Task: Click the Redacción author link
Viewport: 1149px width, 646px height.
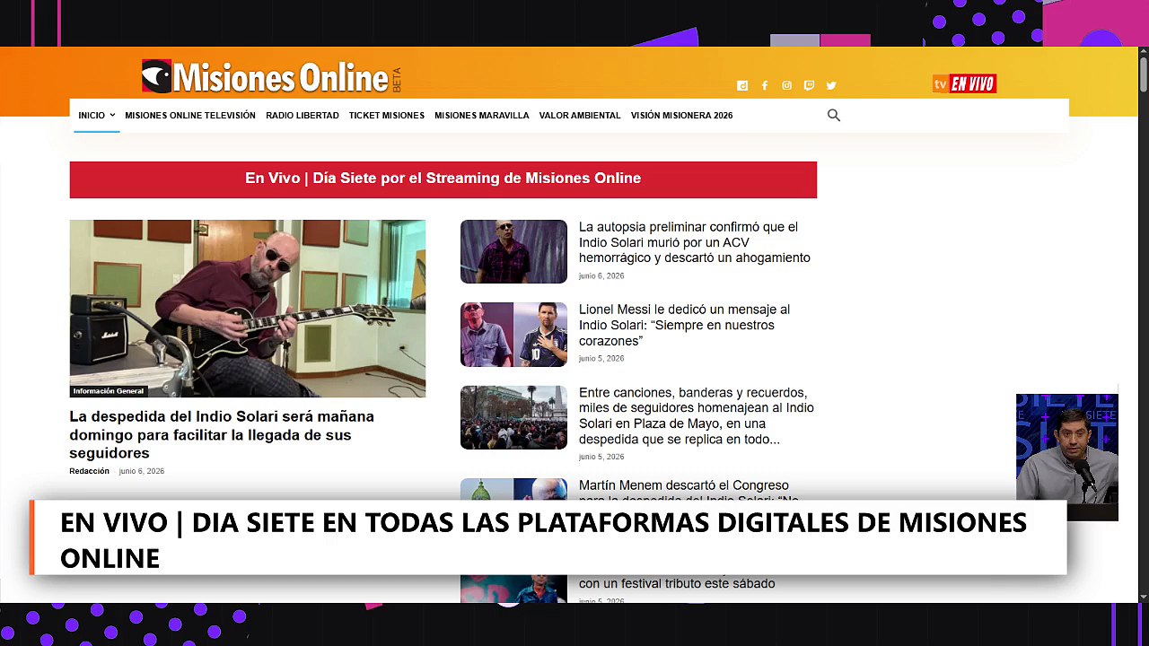Action: pyautogui.click(x=90, y=471)
